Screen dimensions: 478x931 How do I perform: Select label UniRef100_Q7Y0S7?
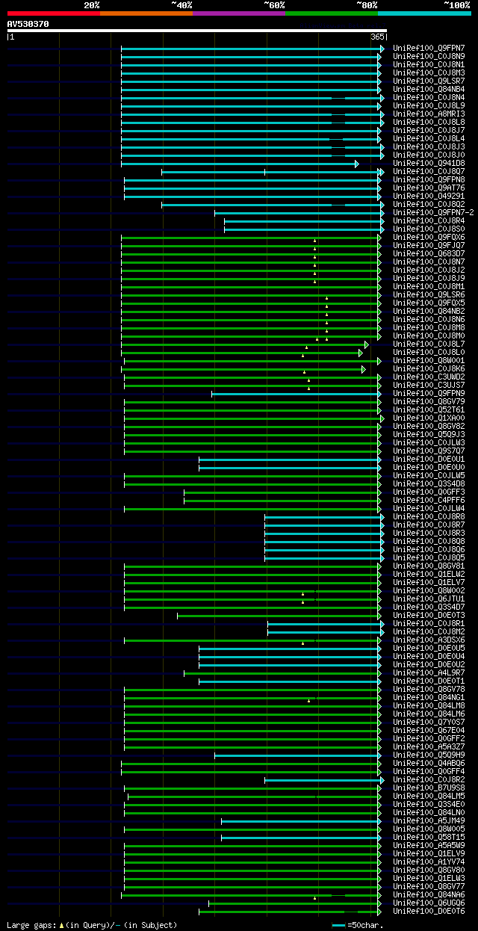[429, 723]
